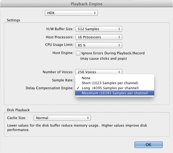Click the checkmark beside the Long option
This screenshot has width=173, height=153.
tap(78, 88)
